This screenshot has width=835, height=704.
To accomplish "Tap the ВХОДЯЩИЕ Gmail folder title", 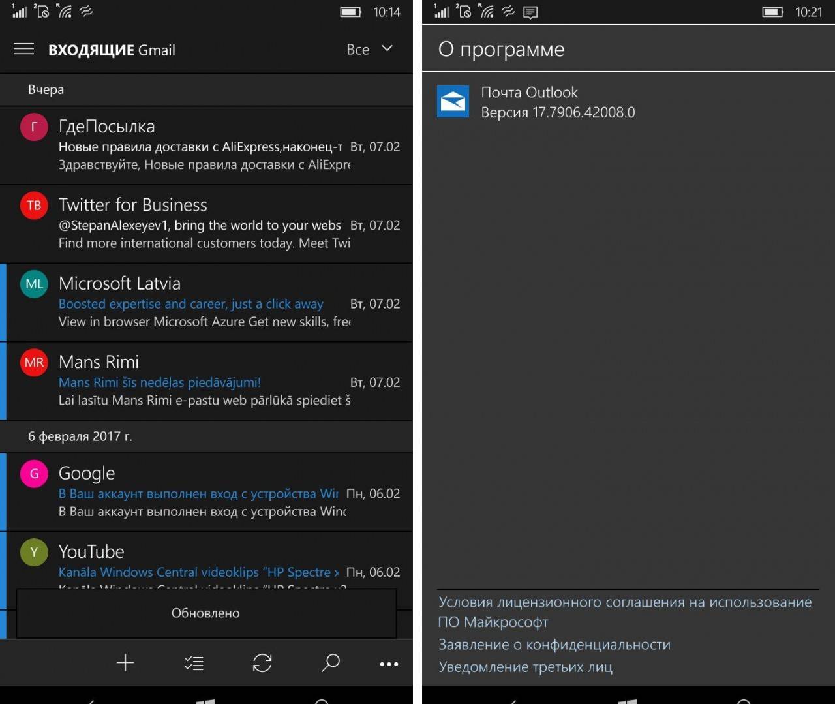I will tap(112, 50).
